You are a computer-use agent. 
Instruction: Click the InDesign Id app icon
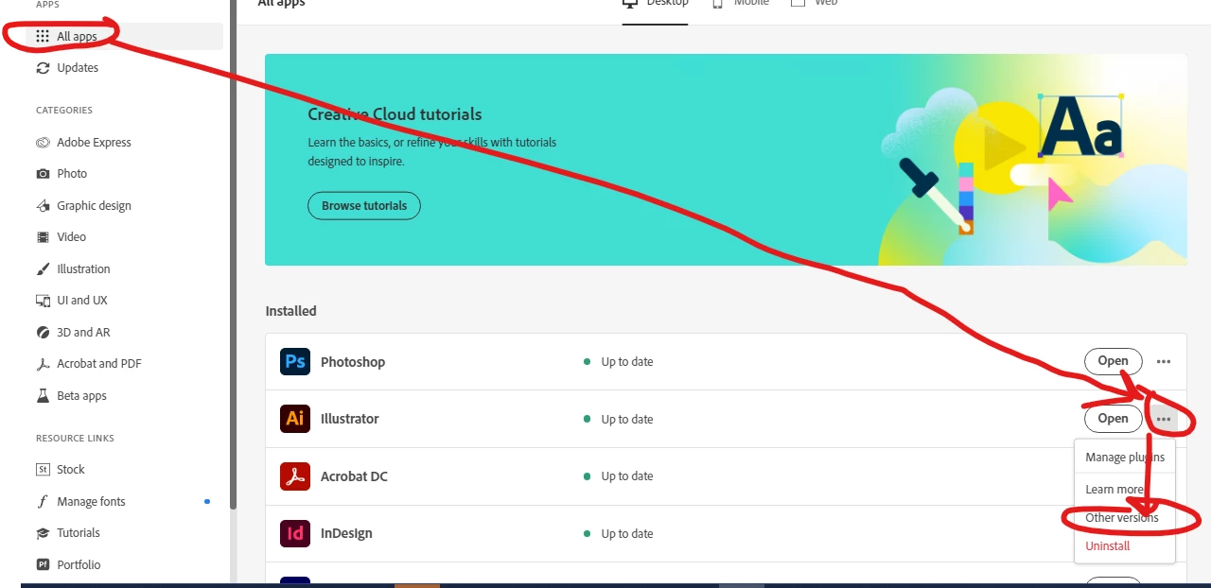pos(295,533)
